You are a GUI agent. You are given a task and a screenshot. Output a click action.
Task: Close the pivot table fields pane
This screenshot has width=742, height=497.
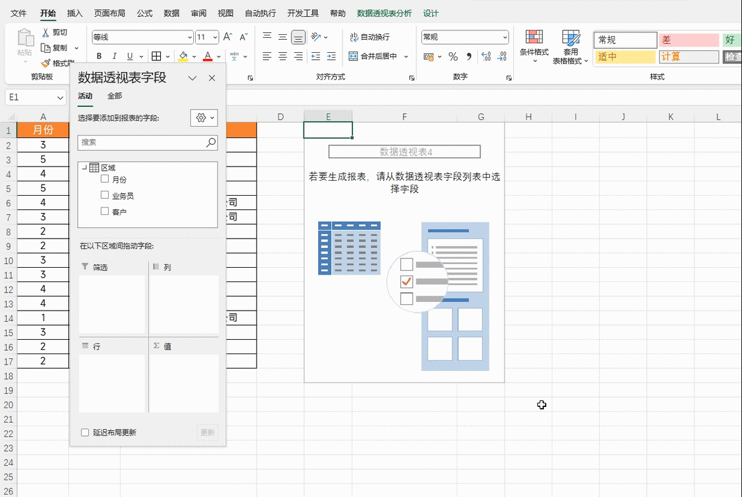(x=212, y=78)
